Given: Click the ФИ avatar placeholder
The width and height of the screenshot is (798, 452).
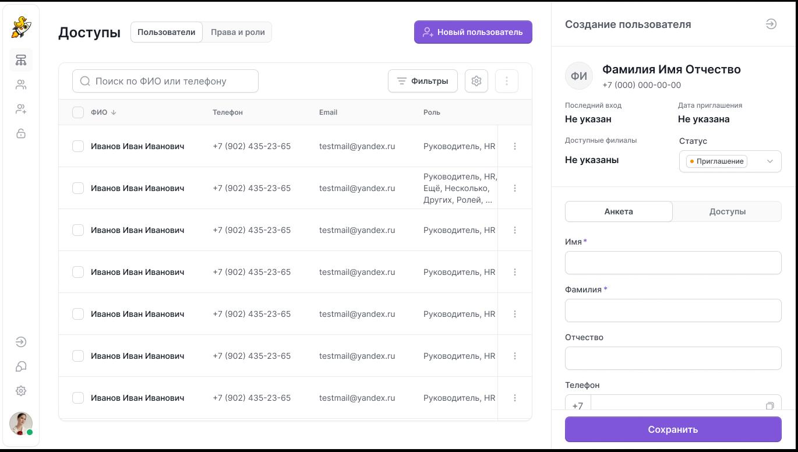Looking at the screenshot, I should click(579, 76).
